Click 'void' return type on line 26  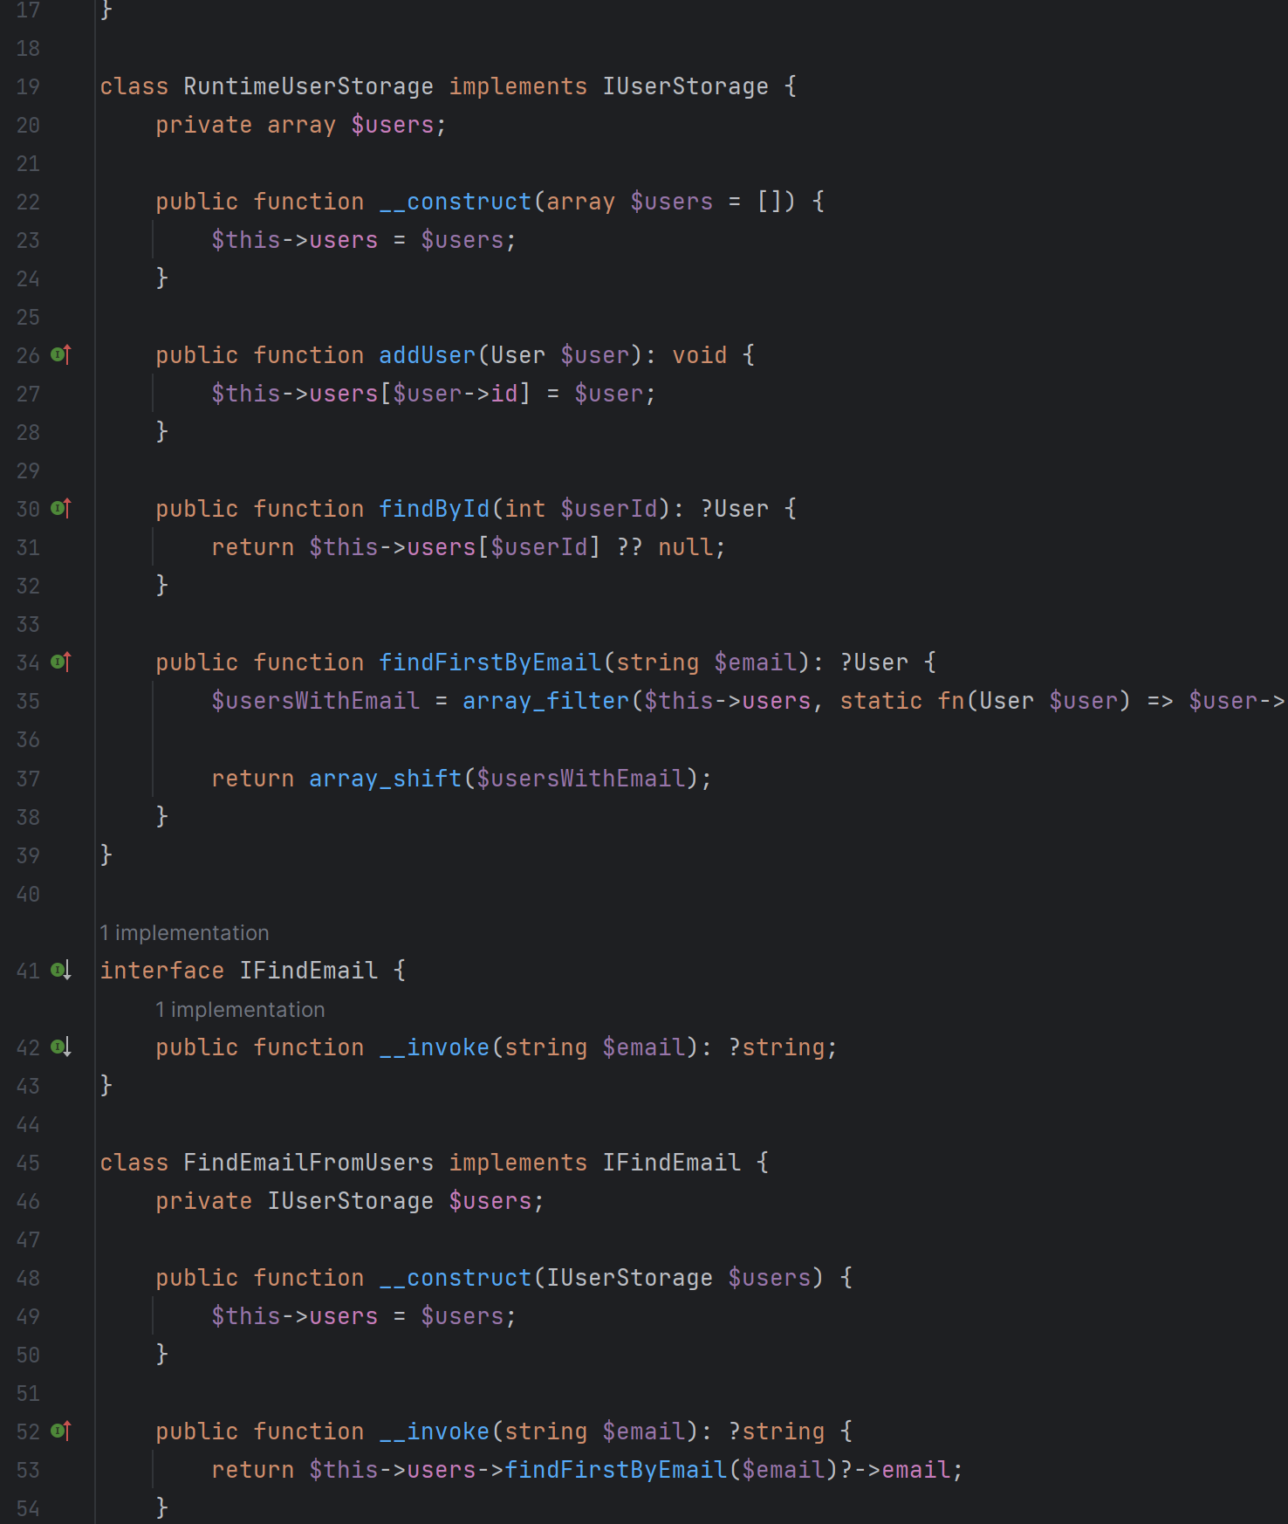(699, 355)
